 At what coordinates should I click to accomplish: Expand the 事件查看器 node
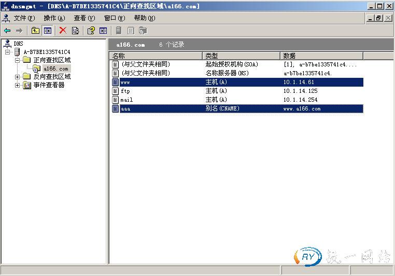click(x=18, y=85)
